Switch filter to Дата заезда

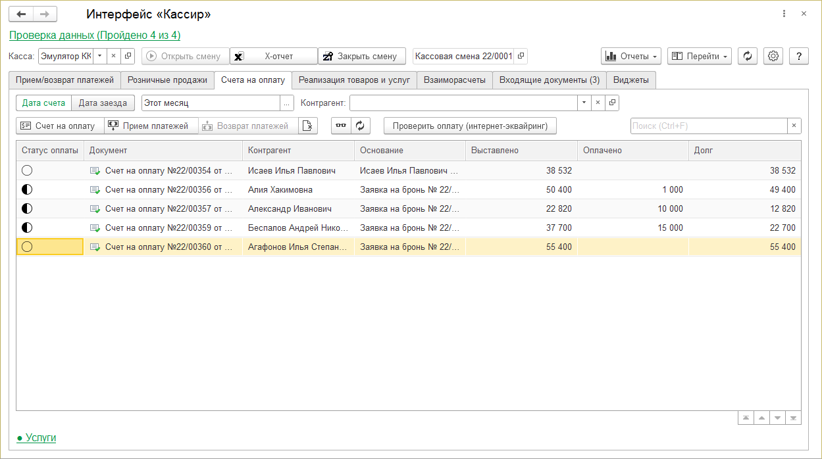(103, 103)
